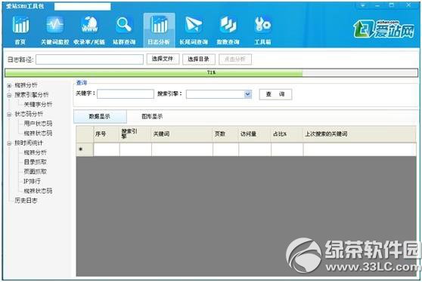The image size is (422, 282).
Task: Expand the top-level 蜘蛛分析 tree node
Action: pos(9,86)
